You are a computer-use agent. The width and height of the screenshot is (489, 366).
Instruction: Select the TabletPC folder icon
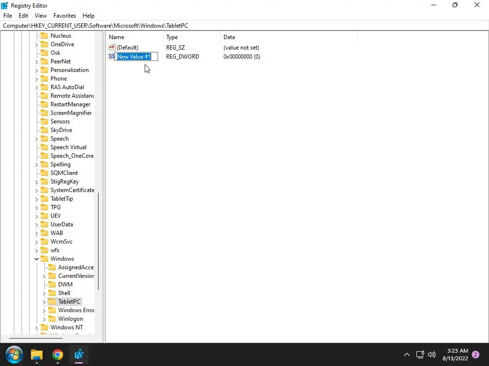coord(52,301)
